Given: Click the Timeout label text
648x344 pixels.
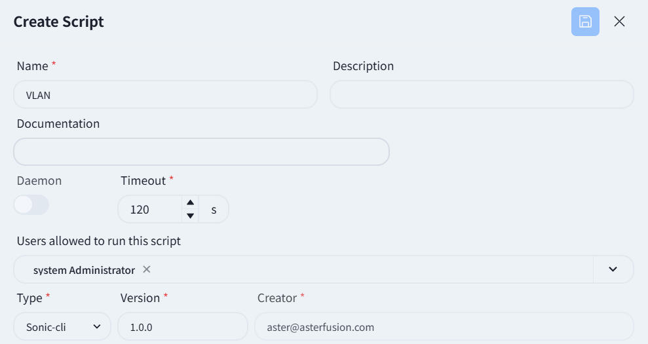Looking at the screenshot, I should (x=143, y=181).
